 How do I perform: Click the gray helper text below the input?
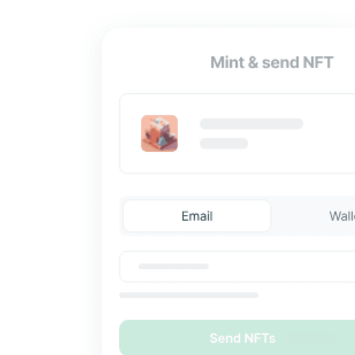[189, 295]
